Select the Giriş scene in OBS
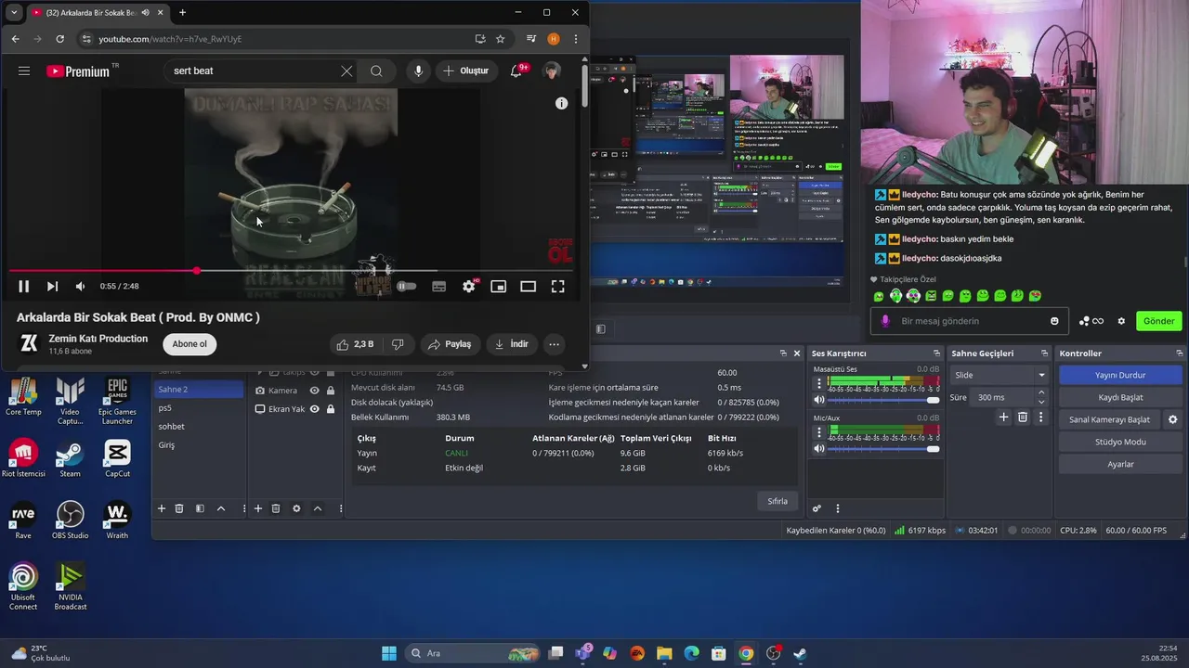 [x=198, y=445]
